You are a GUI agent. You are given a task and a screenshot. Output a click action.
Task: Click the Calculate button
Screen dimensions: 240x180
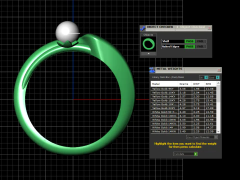pos(185,154)
